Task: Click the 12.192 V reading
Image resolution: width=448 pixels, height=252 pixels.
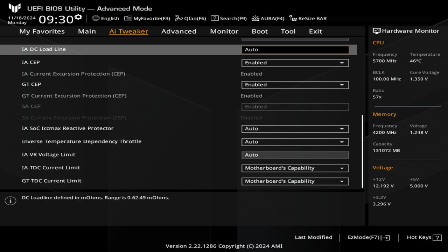Action: (383, 186)
